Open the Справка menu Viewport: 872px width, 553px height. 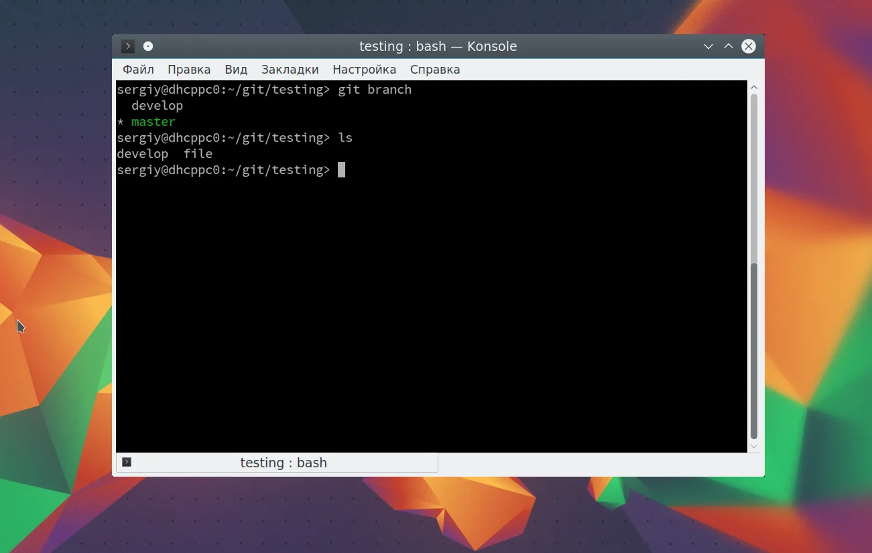[x=435, y=70]
